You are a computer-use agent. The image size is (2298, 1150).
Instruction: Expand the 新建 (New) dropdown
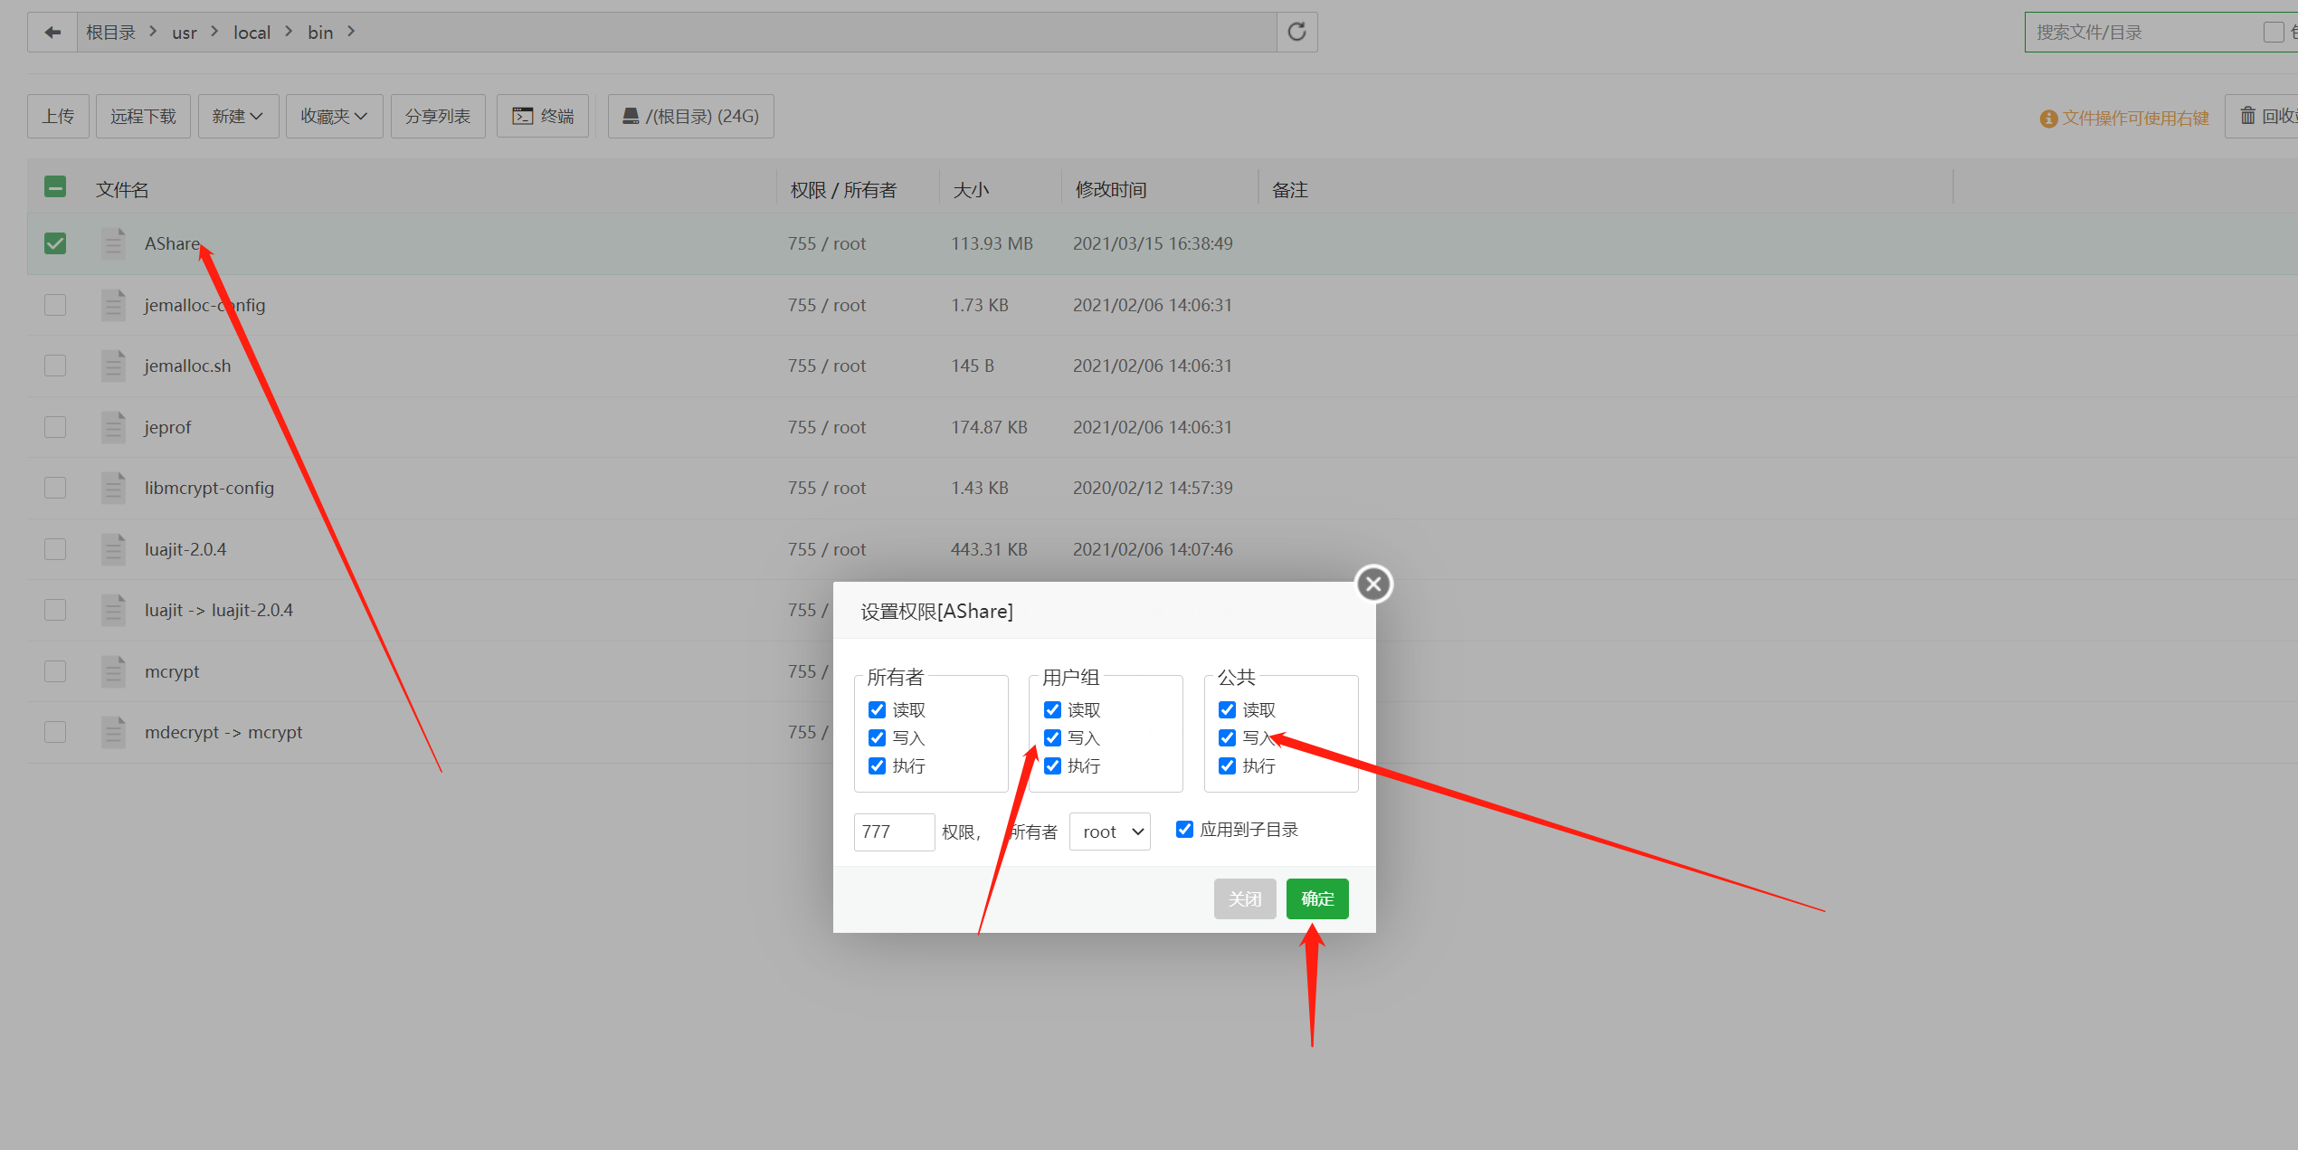pos(237,116)
